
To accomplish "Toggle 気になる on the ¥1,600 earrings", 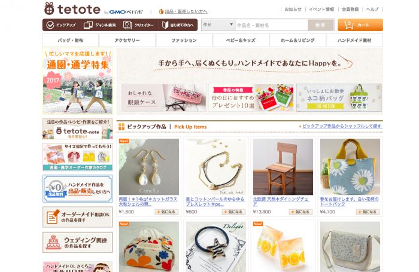I will click(x=166, y=212).
